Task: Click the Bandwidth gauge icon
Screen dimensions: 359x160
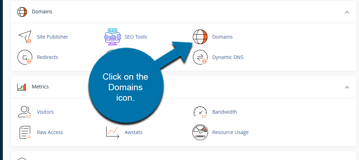Action: pyautogui.click(x=200, y=112)
